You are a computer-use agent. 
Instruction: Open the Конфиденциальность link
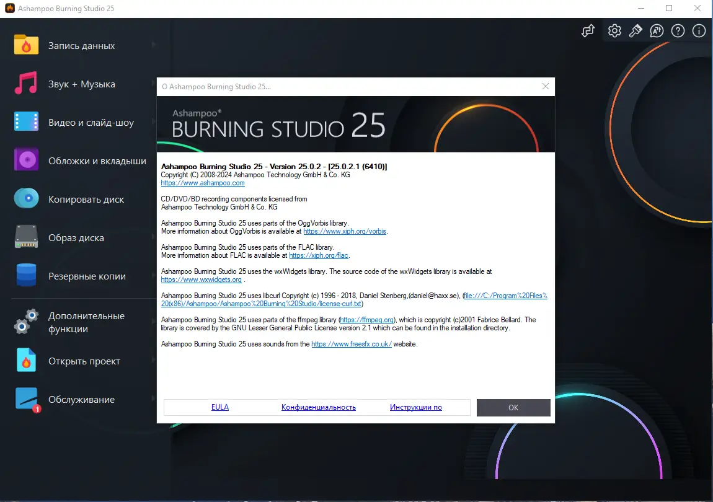click(x=318, y=407)
